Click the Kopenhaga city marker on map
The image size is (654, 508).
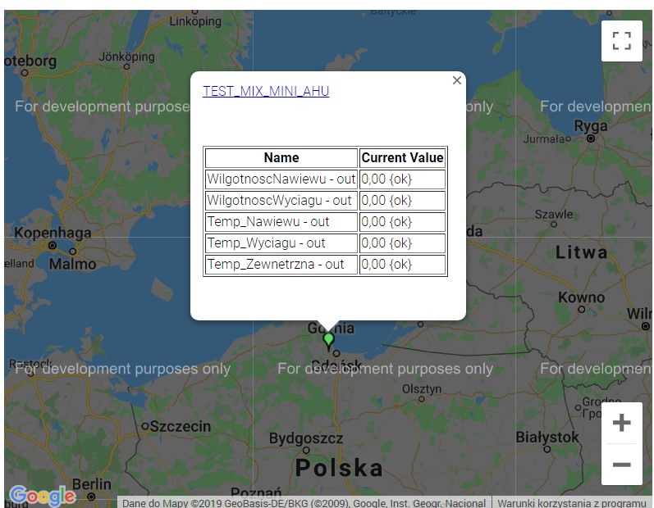coord(52,245)
